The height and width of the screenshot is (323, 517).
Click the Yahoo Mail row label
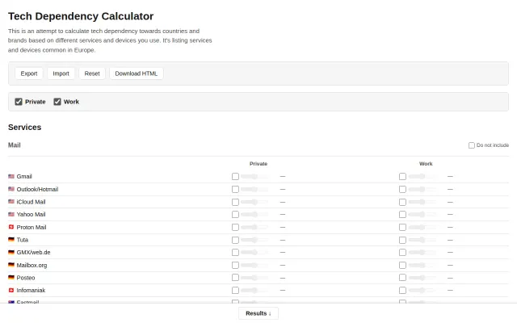pyautogui.click(x=31, y=214)
